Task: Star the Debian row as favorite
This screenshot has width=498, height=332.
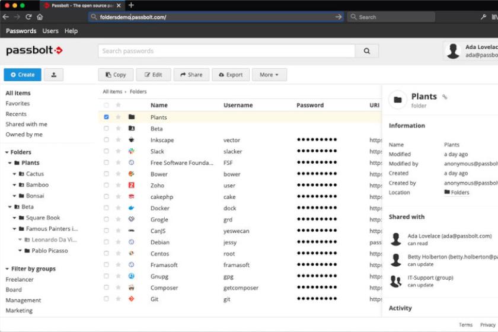Action: point(118,242)
